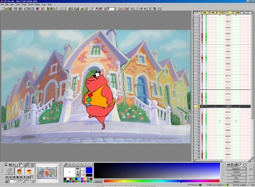Select the hand pan tool in View panel
255x187 pixels.
coord(21,164)
